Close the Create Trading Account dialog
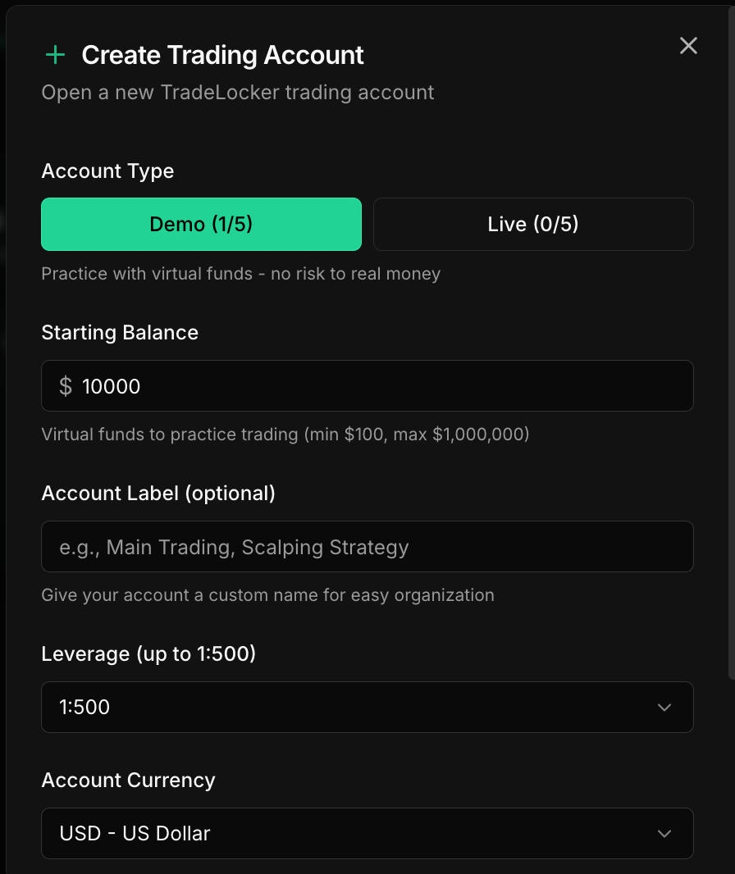 [x=688, y=46]
